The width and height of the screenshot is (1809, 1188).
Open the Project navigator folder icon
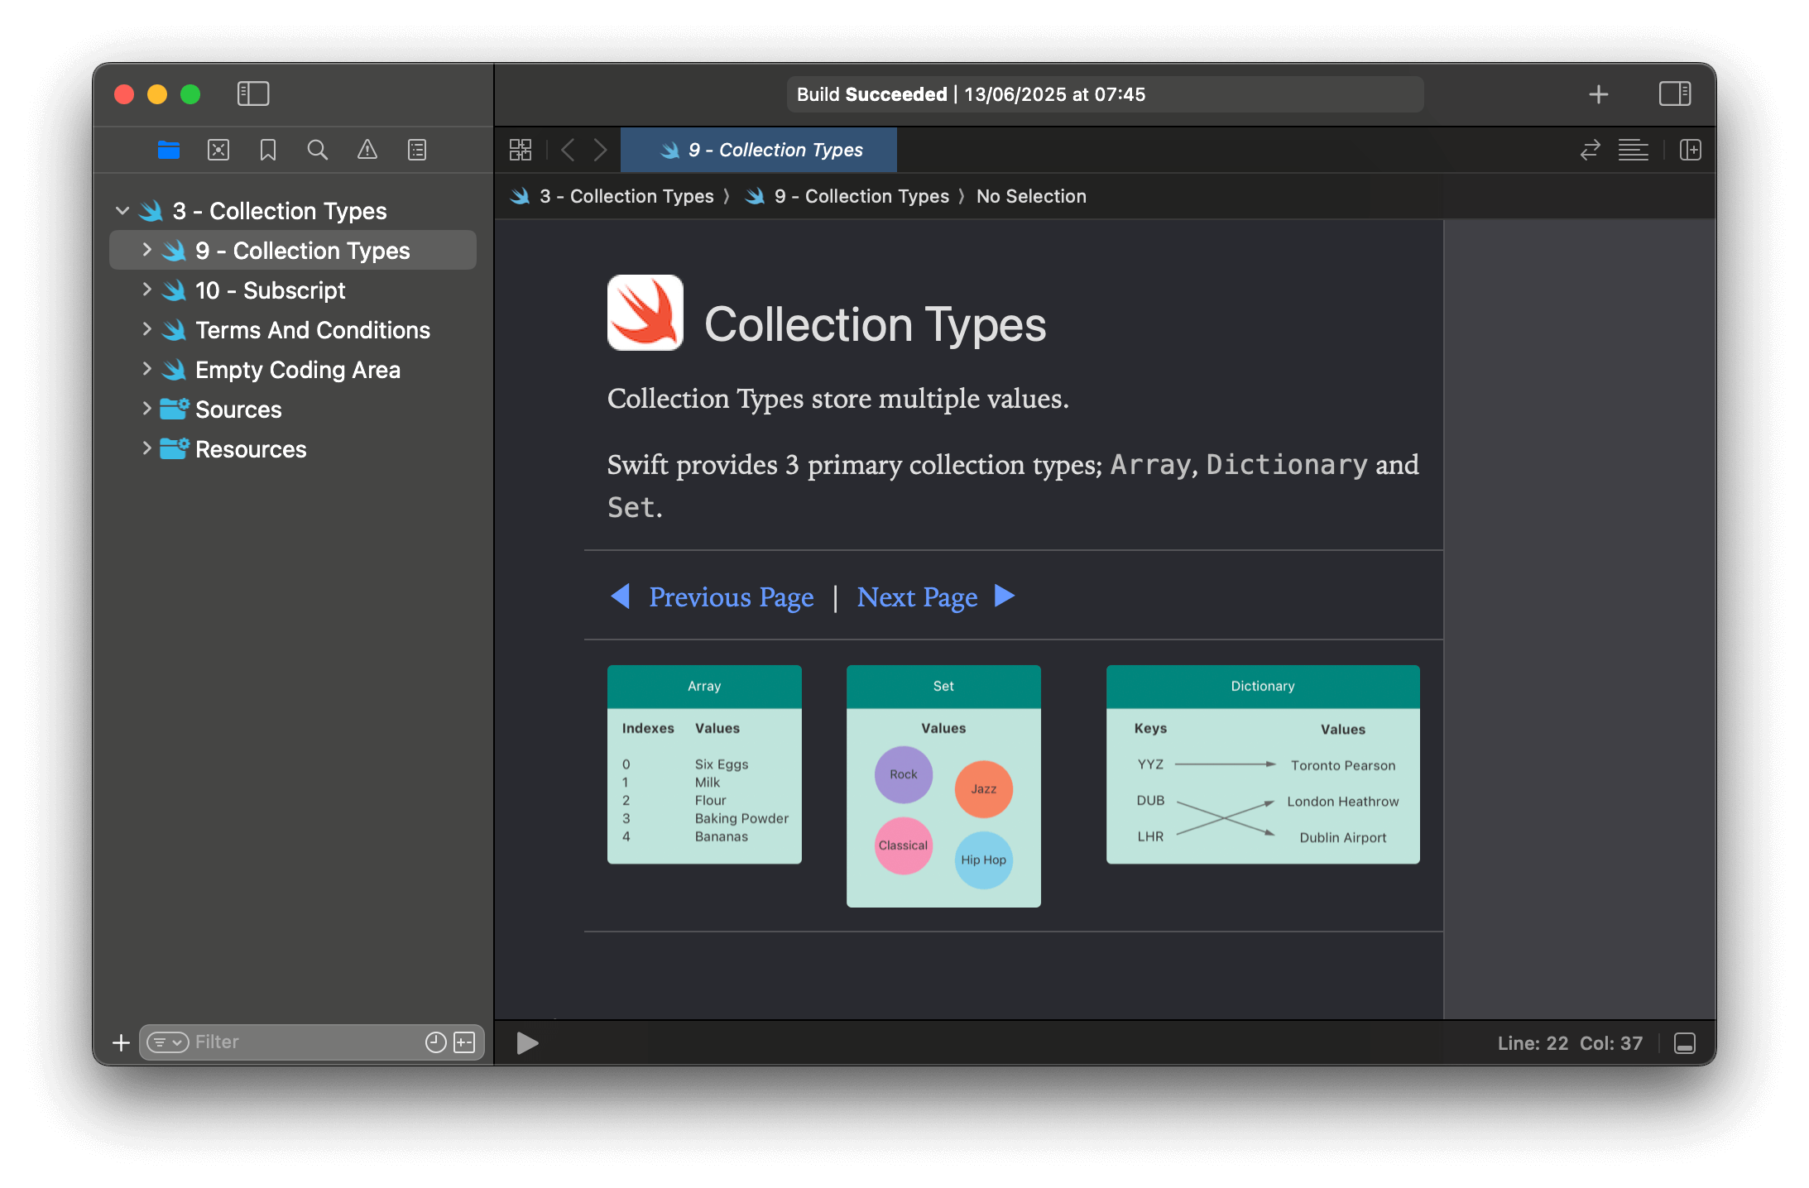pos(169,150)
